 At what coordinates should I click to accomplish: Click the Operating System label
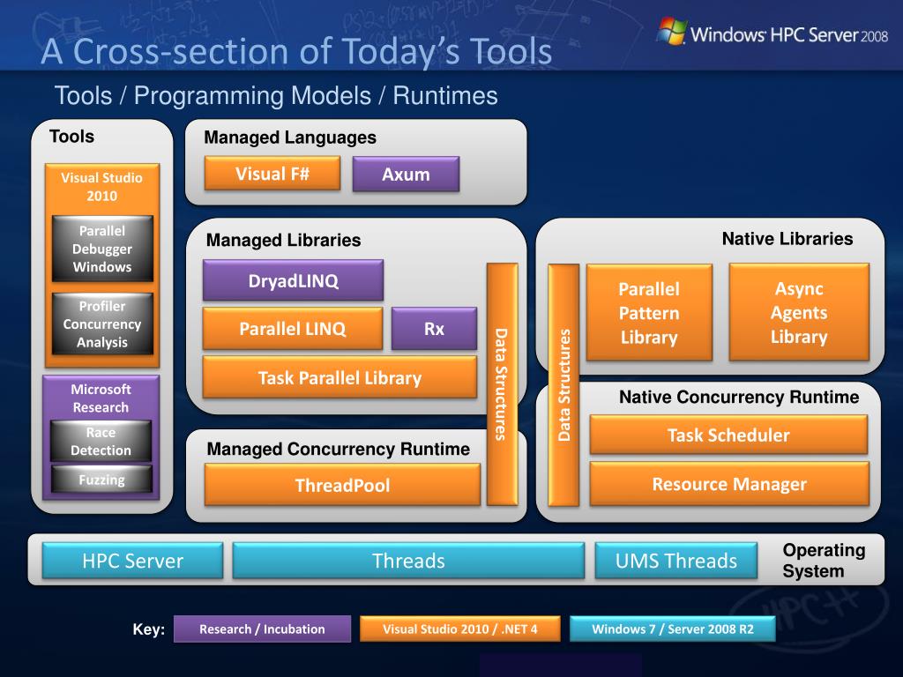tap(824, 561)
